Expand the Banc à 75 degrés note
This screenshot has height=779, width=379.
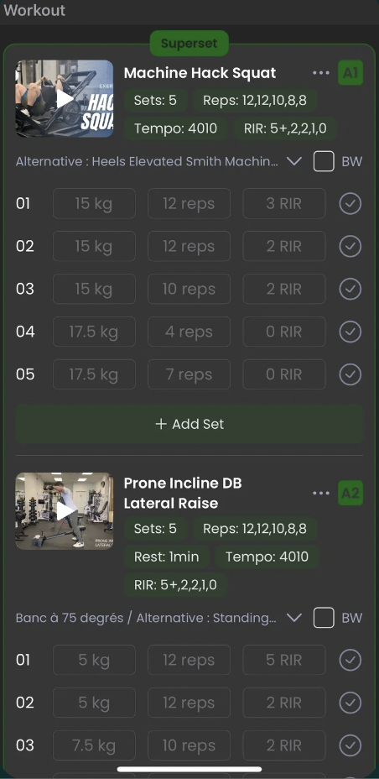point(294,618)
